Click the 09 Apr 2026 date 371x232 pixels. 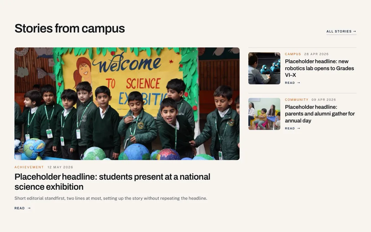click(324, 100)
